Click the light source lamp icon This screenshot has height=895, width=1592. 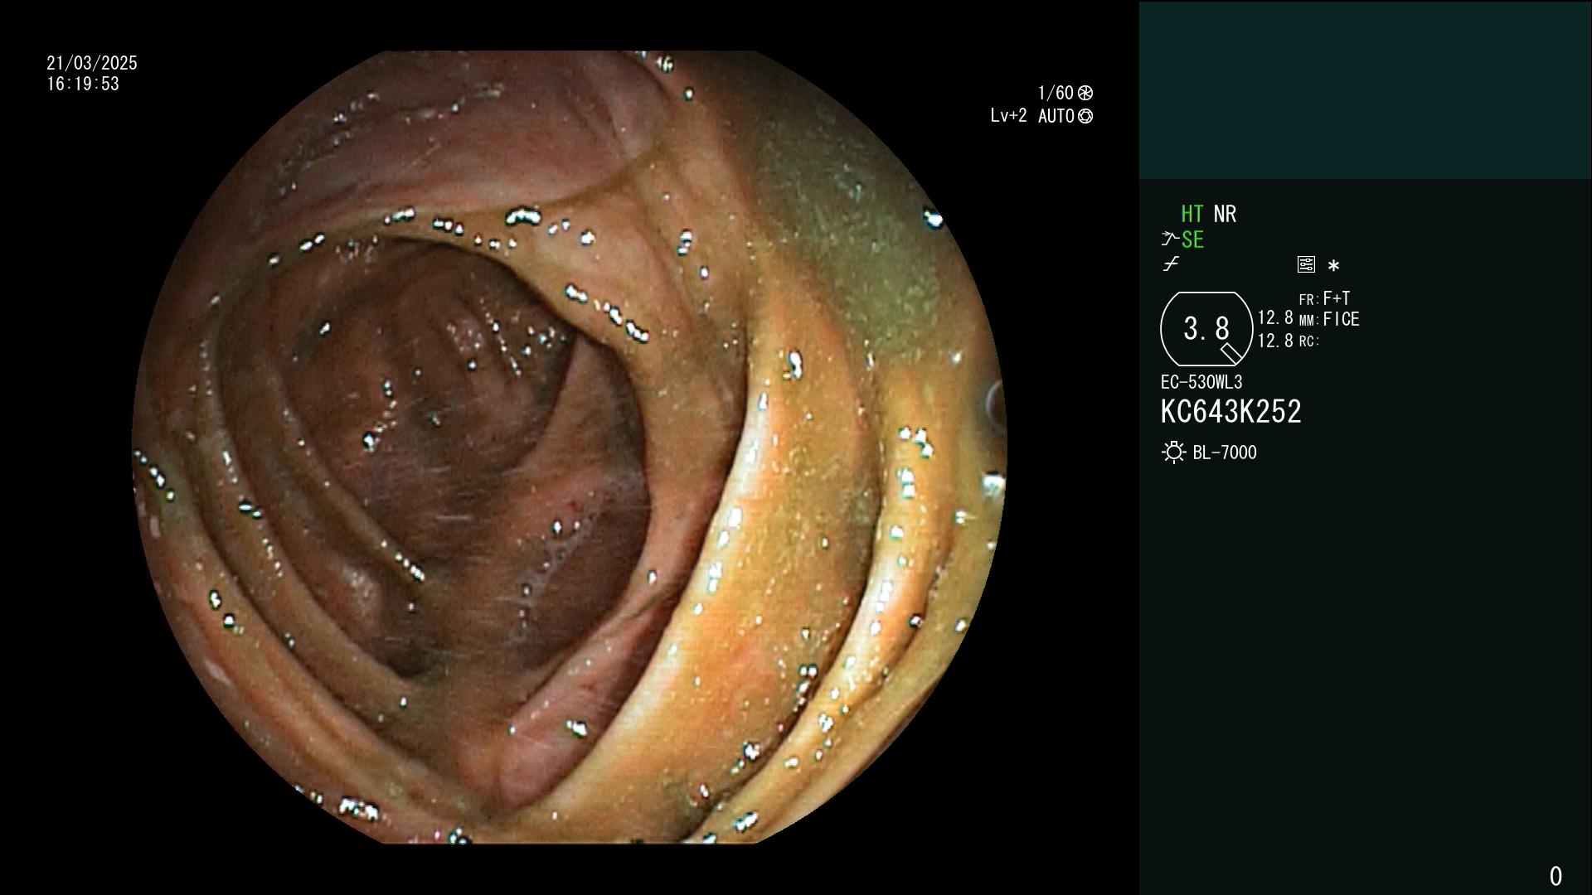pos(1173,452)
